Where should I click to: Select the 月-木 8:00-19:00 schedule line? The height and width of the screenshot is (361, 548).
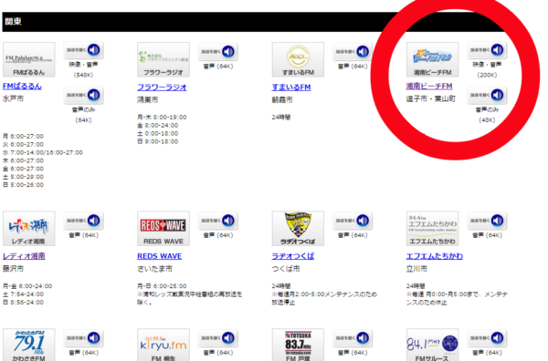(x=162, y=118)
